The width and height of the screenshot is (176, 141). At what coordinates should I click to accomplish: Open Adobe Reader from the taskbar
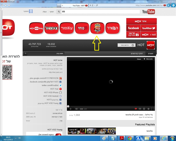(121, 138)
